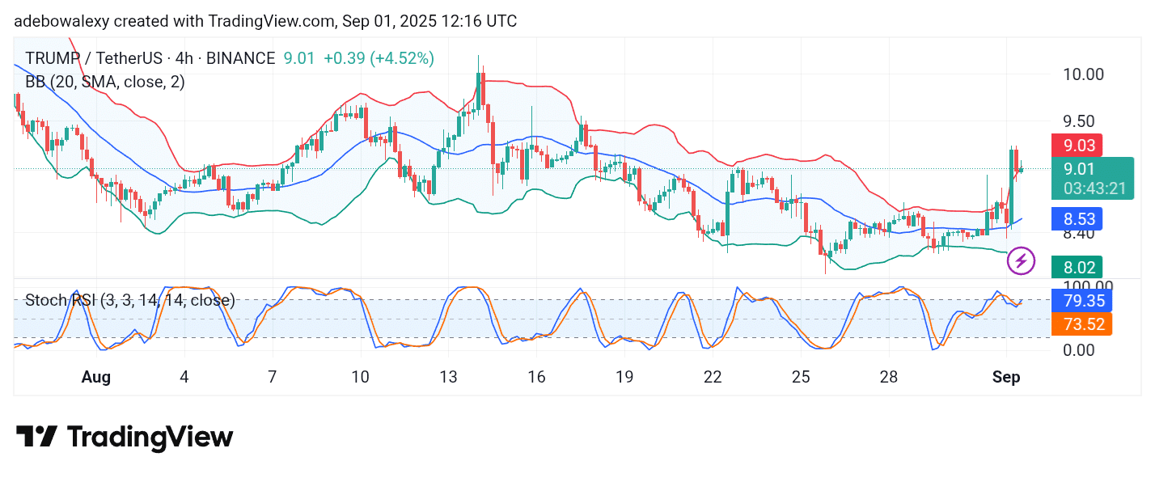Click the orange 73.52 Stoch RSI value label
Viewport: 1155px width, 478px height.
(x=1081, y=324)
